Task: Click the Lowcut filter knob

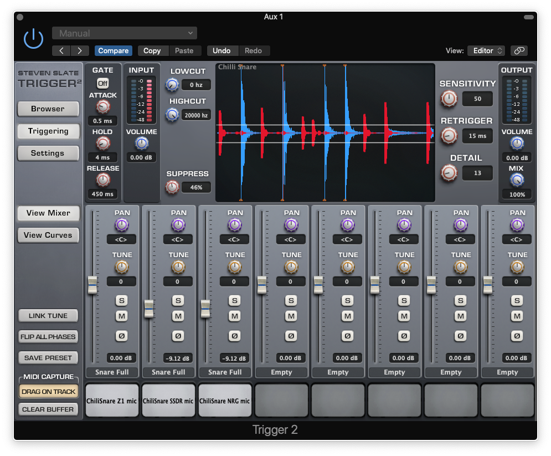Action: tap(172, 84)
